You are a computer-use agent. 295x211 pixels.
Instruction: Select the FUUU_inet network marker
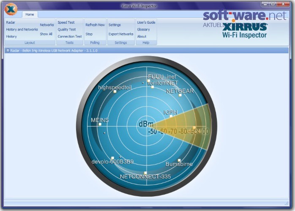[149, 81]
